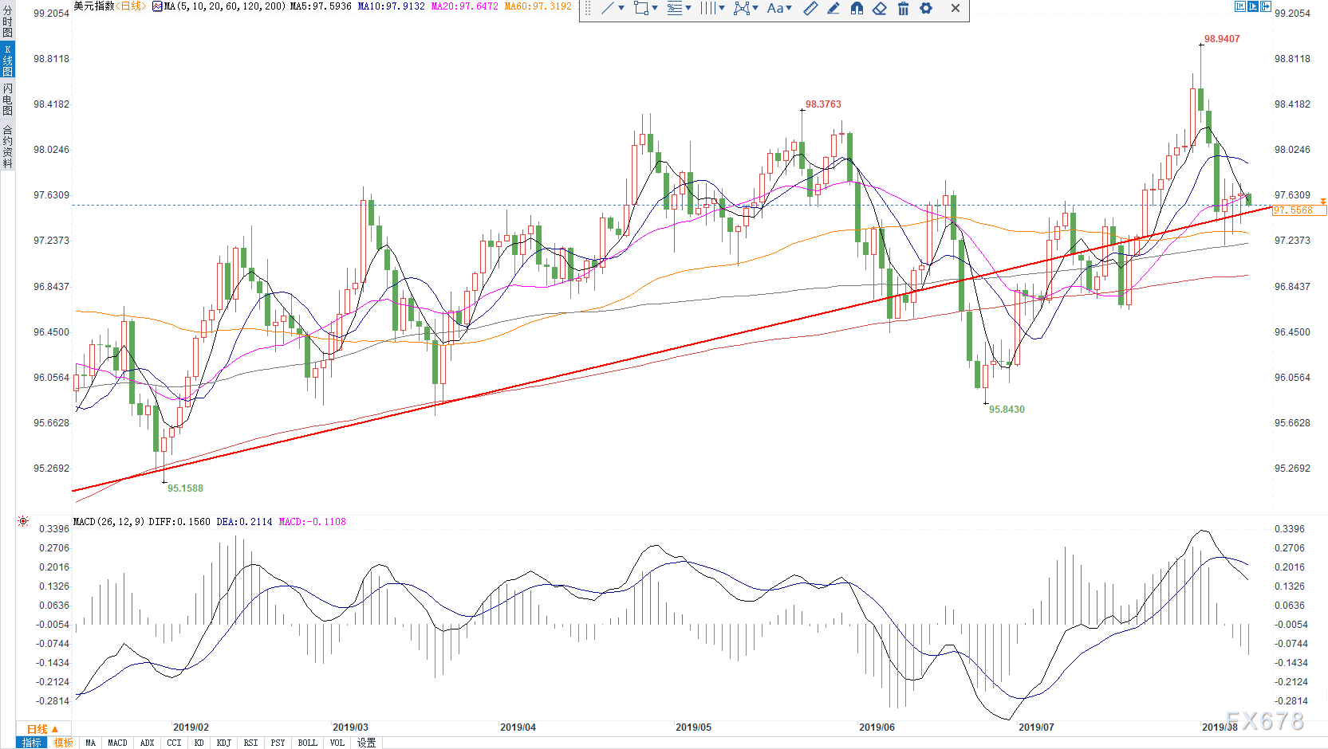Select the Fibonacci percentage lines tool
1328x749 pixels.
[x=675, y=8]
